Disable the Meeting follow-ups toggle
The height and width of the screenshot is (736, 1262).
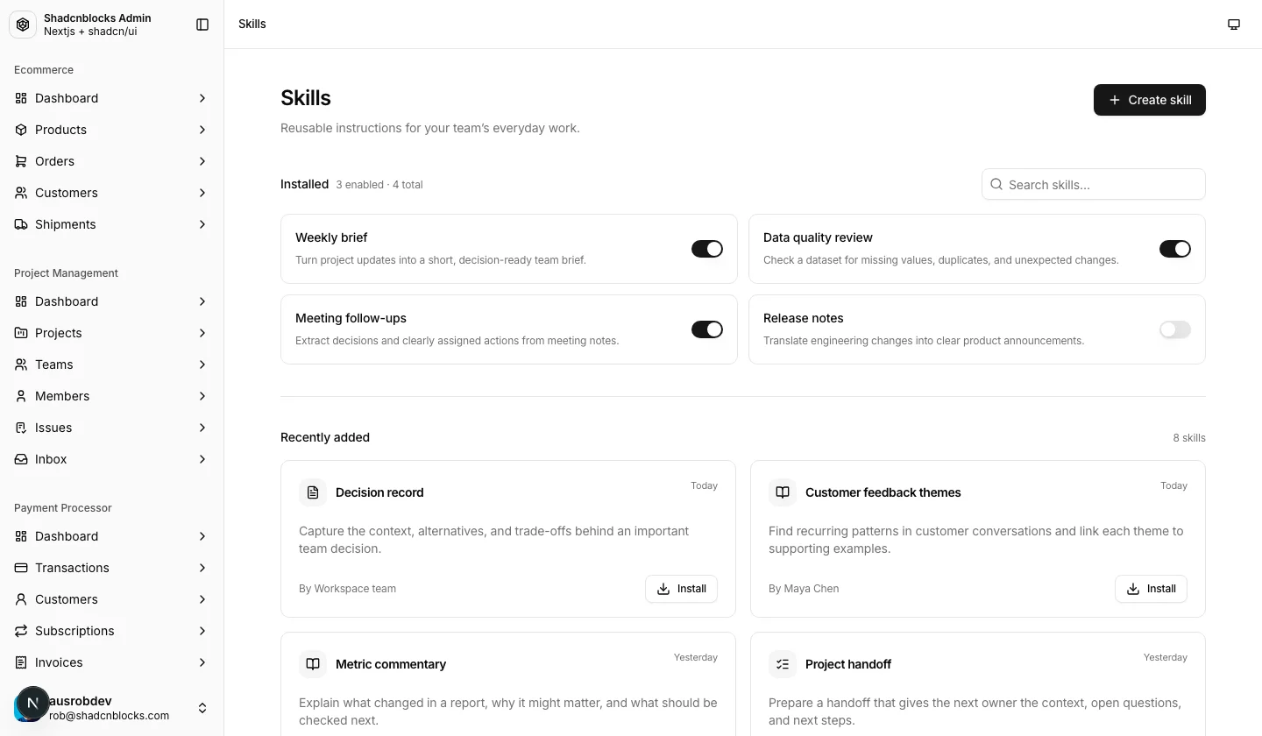pyautogui.click(x=707, y=329)
